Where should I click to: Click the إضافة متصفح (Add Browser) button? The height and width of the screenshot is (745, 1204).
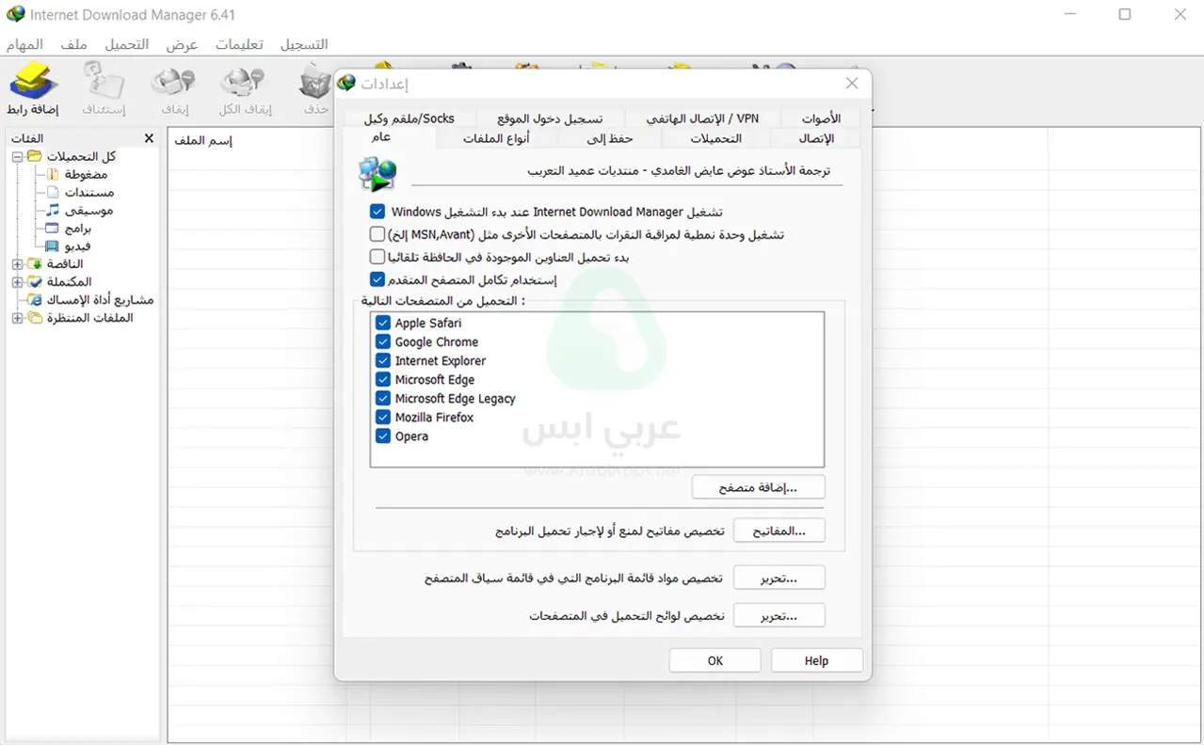pos(758,487)
